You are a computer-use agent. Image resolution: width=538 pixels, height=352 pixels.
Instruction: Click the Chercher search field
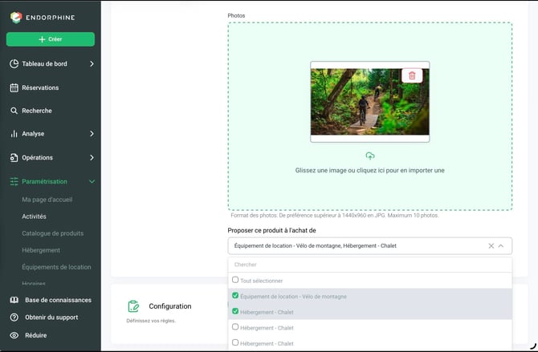[x=370, y=265]
